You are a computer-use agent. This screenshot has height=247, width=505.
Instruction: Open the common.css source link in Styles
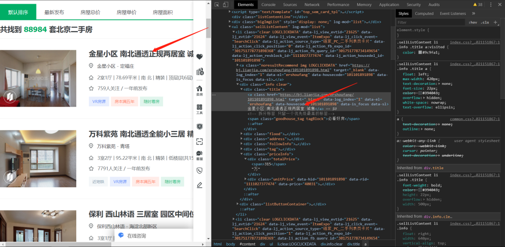475,119
